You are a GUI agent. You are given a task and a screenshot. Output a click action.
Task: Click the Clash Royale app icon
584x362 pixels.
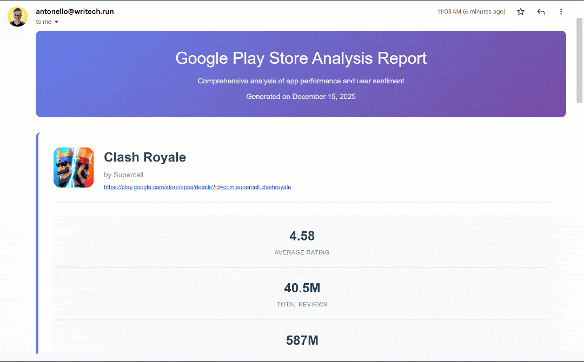point(73,167)
